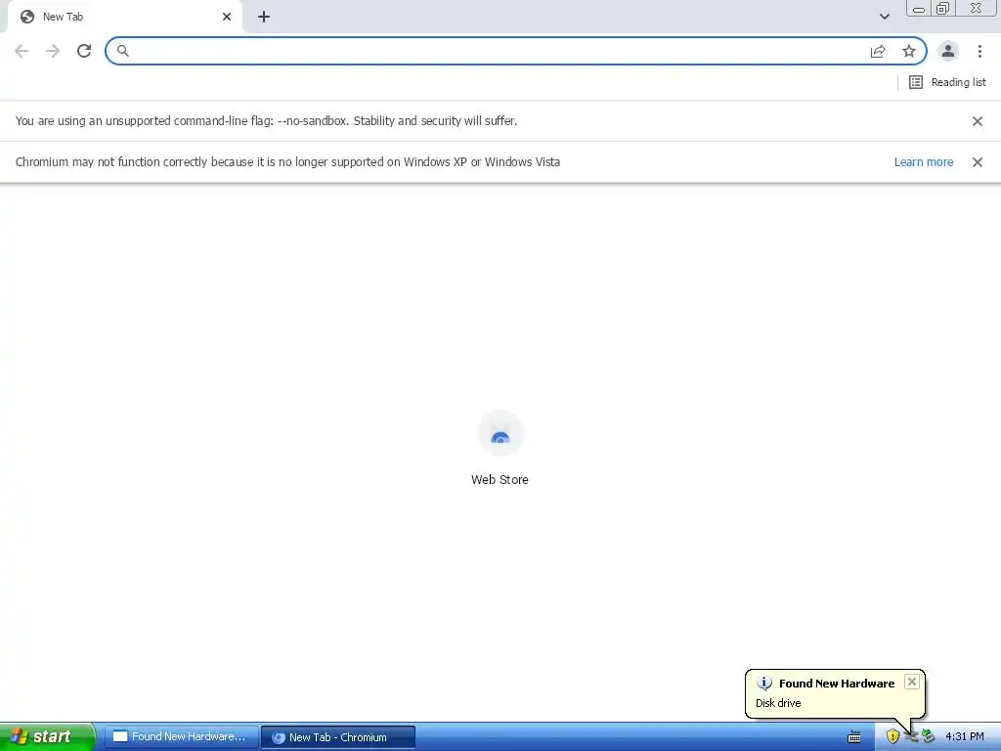Click the search magnifier in address bar
1001x751 pixels.
point(122,51)
